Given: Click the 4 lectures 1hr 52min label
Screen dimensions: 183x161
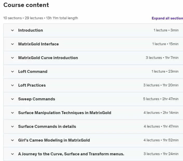Looking at the screenshot, I should [161, 140].
